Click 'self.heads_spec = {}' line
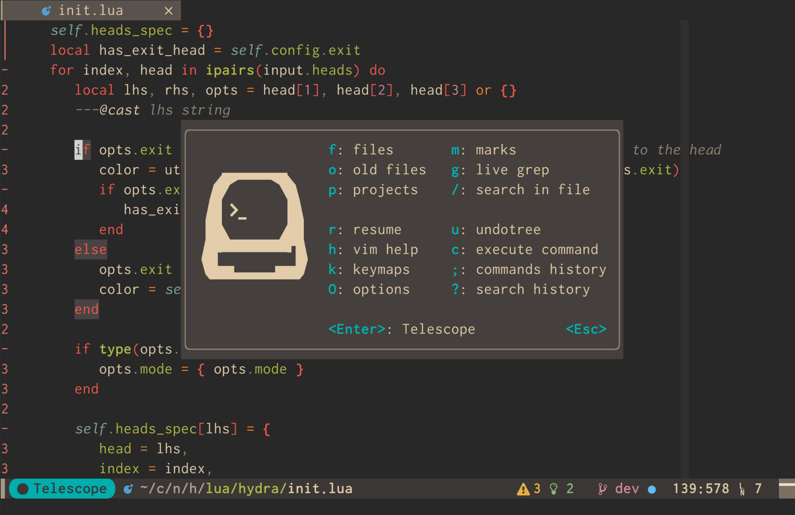This screenshot has height=515, width=795. coord(132,30)
